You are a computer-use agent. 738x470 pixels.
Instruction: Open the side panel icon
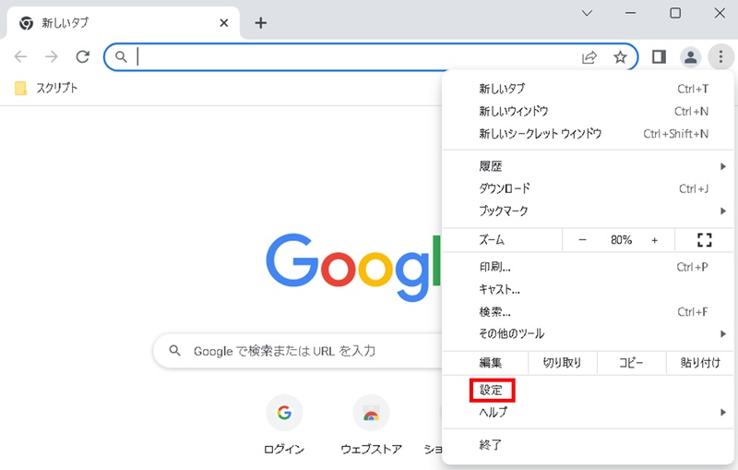point(659,57)
